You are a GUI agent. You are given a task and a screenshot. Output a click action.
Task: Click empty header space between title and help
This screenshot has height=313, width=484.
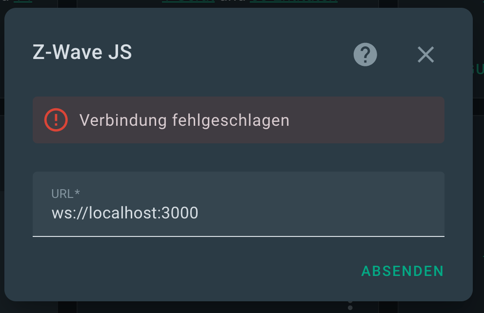point(244,54)
